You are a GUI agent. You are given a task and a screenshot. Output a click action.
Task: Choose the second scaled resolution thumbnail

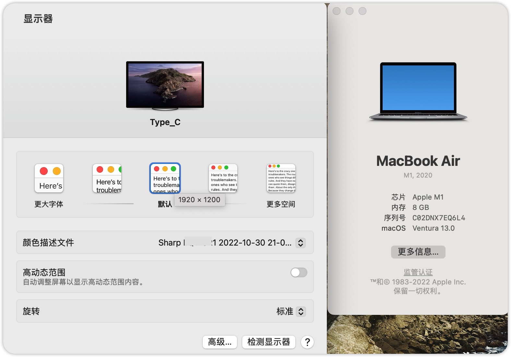107,178
